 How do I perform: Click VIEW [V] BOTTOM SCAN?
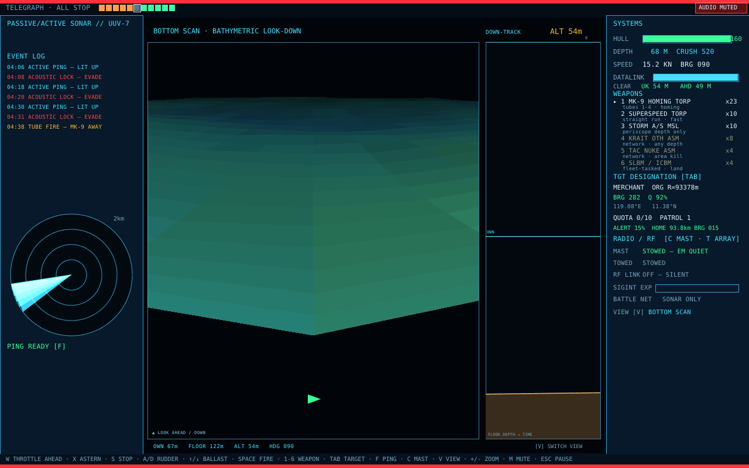pos(652,312)
